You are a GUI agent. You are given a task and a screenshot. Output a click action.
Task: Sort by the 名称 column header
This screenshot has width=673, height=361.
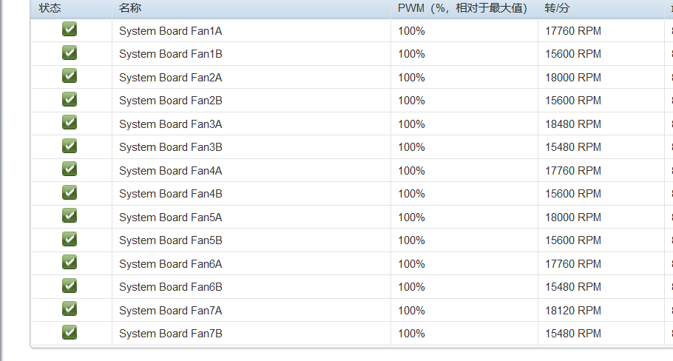pyautogui.click(x=130, y=8)
